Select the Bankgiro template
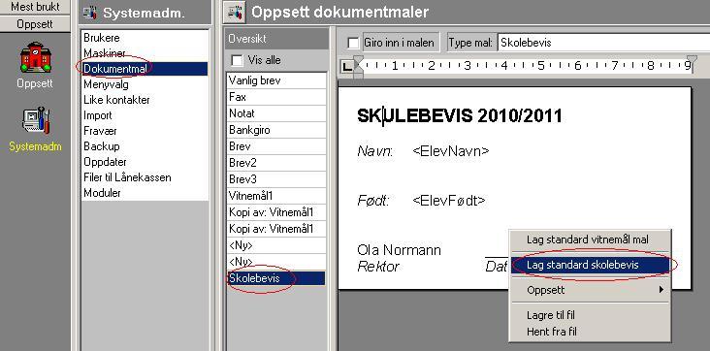 click(x=276, y=130)
